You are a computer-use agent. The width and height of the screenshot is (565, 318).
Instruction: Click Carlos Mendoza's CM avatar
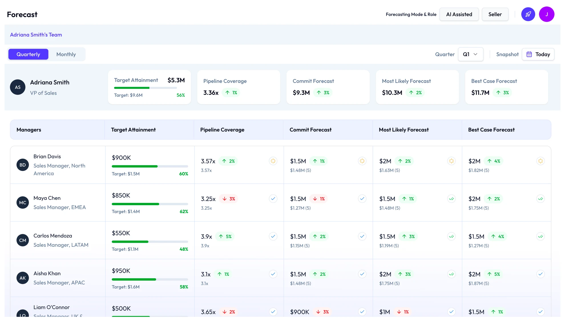coord(23,240)
